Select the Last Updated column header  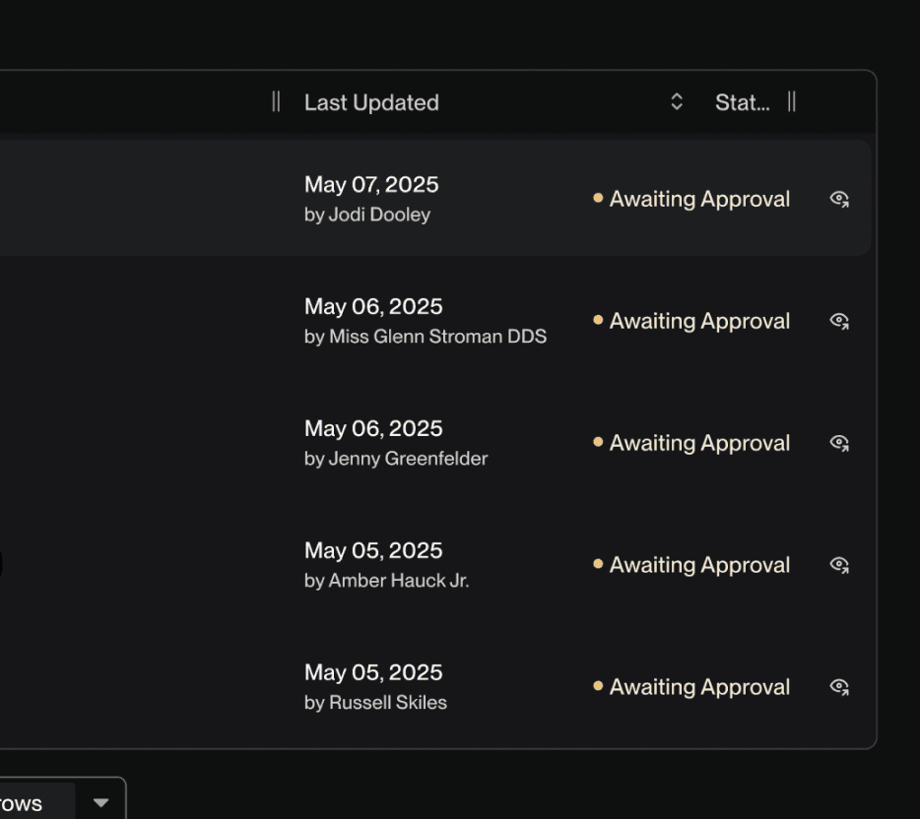371,103
